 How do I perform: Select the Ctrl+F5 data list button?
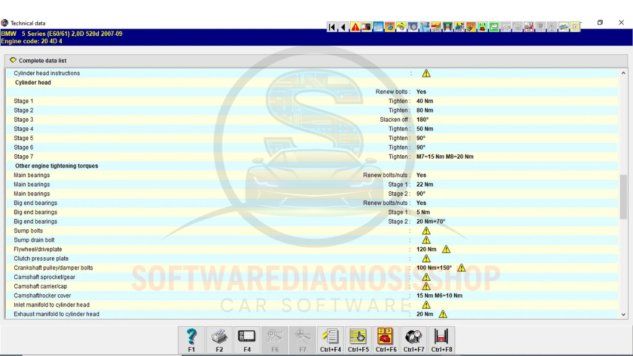coord(358,340)
